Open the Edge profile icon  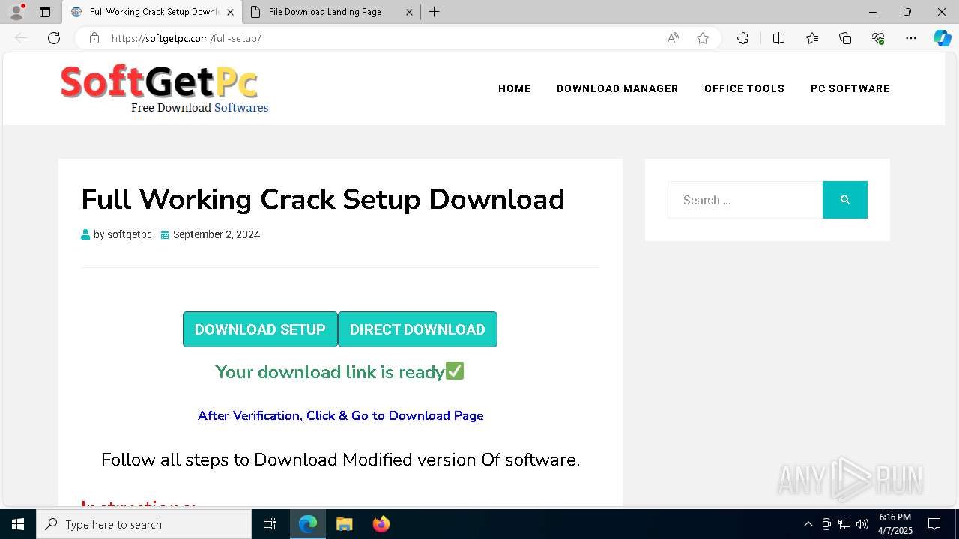(x=16, y=12)
